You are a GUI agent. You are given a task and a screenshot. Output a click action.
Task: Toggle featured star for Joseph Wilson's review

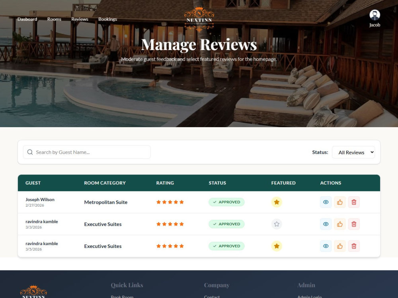(277, 202)
